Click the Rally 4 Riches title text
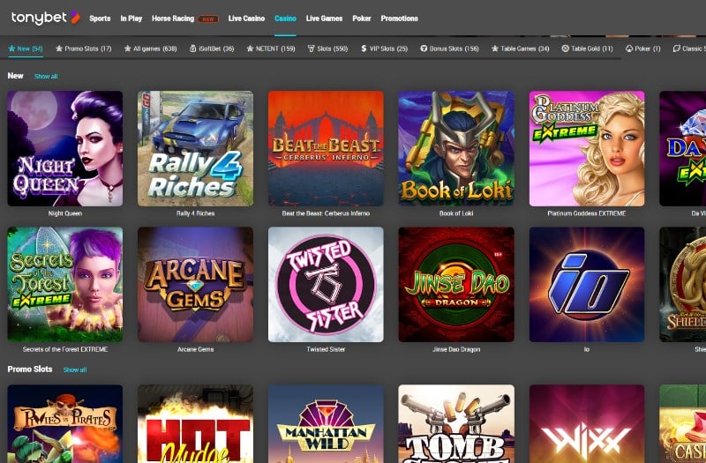 (195, 213)
